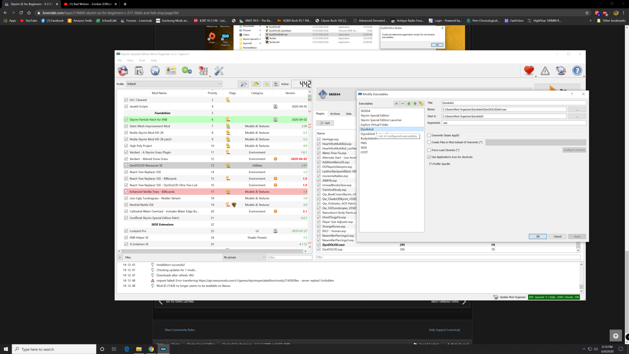Click the Windows search box on taskbar
This screenshot has height=354, width=629.
pos(54,349)
